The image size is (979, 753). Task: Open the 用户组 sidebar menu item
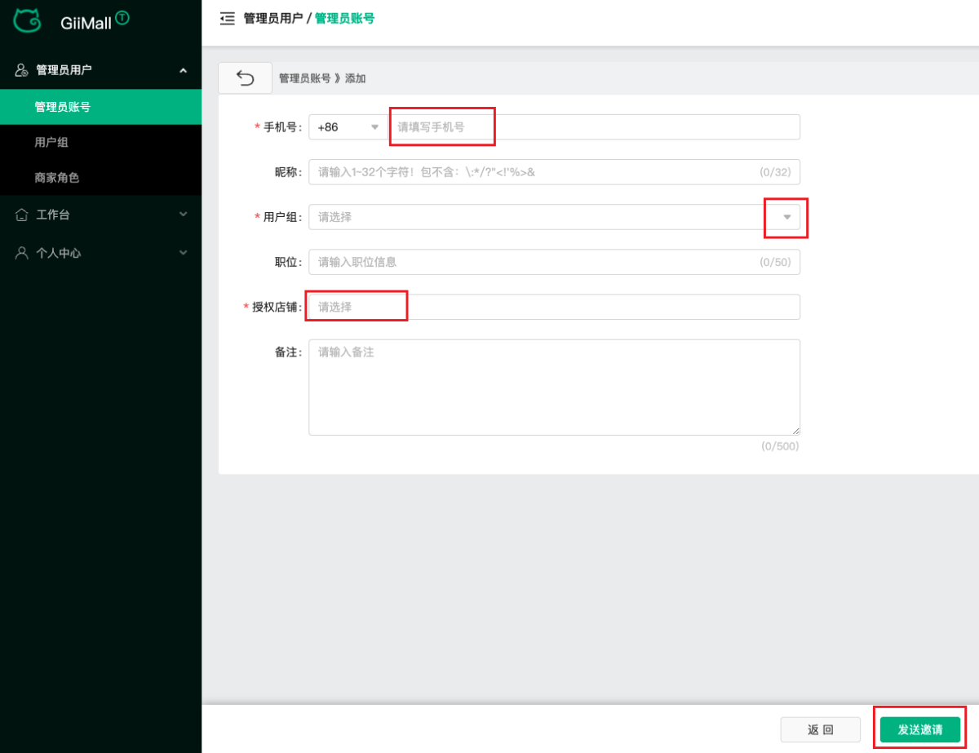51,142
